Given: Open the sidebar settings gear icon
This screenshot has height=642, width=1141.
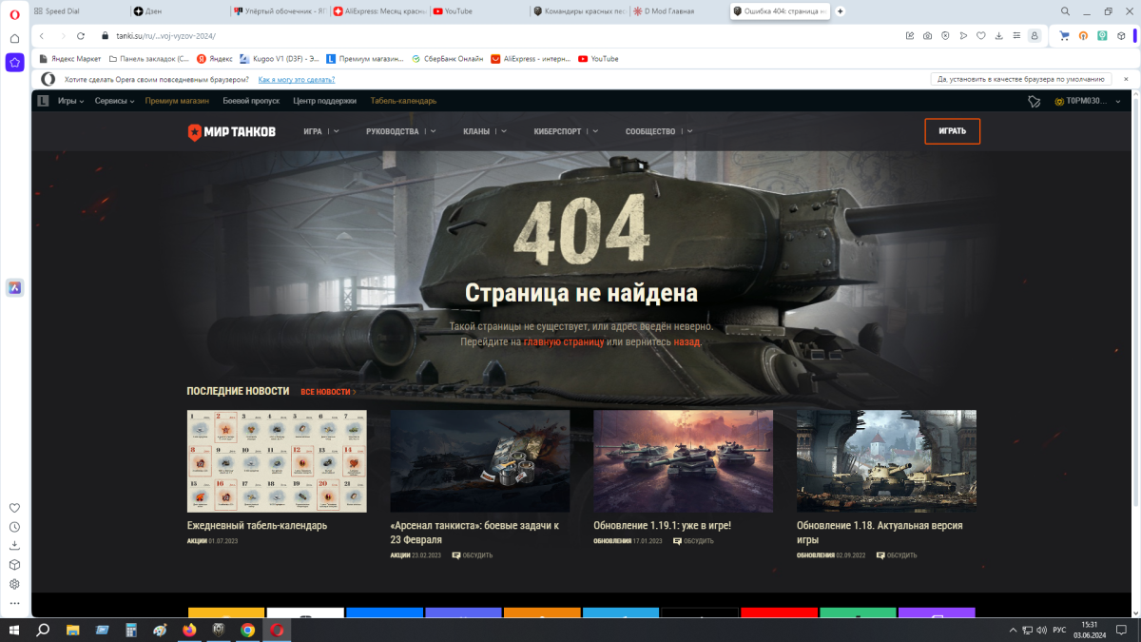Looking at the screenshot, I should click(x=14, y=584).
